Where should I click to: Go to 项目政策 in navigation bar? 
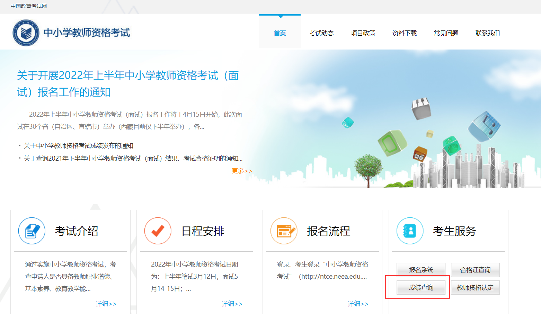click(363, 33)
